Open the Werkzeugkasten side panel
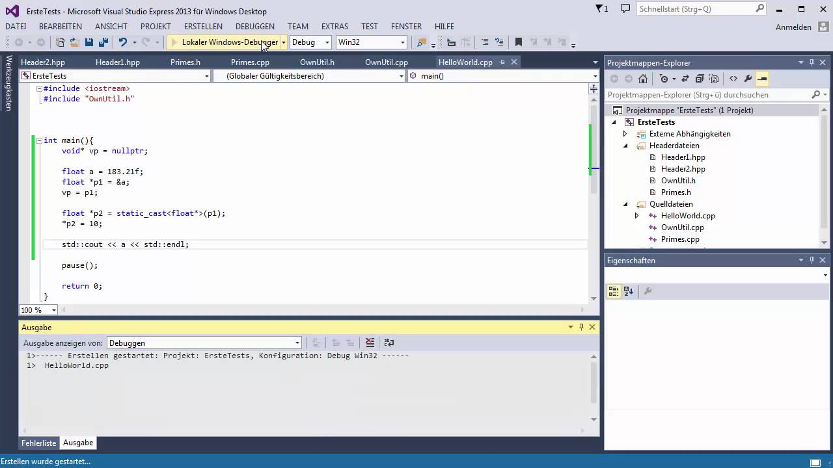The image size is (833, 468). [8, 83]
